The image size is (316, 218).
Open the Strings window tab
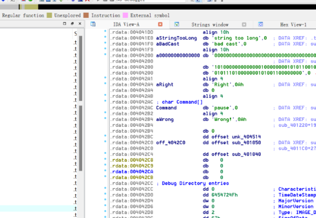click(210, 25)
